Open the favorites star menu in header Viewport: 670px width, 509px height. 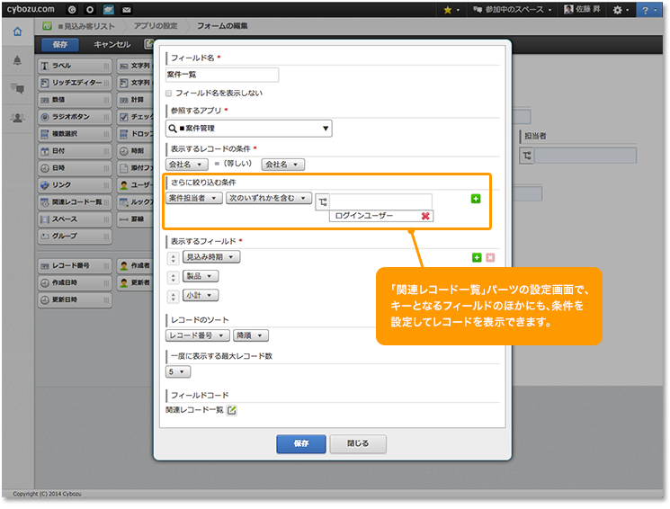click(448, 9)
